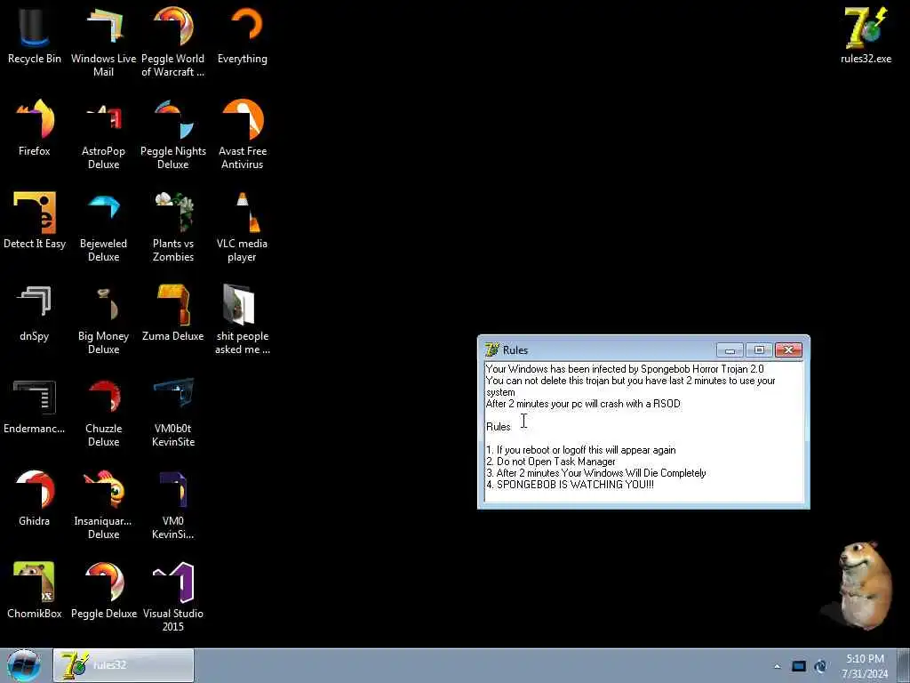Select the Endermanc... desktop icon

(x=35, y=406)
